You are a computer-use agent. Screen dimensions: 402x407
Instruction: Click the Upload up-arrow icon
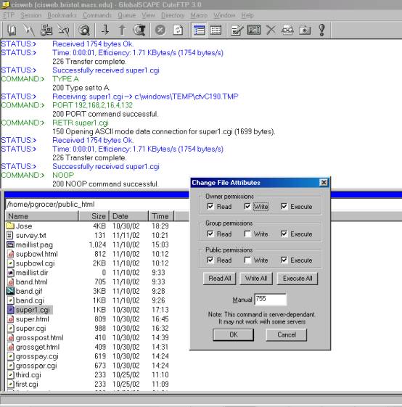[x=122, y=30]
